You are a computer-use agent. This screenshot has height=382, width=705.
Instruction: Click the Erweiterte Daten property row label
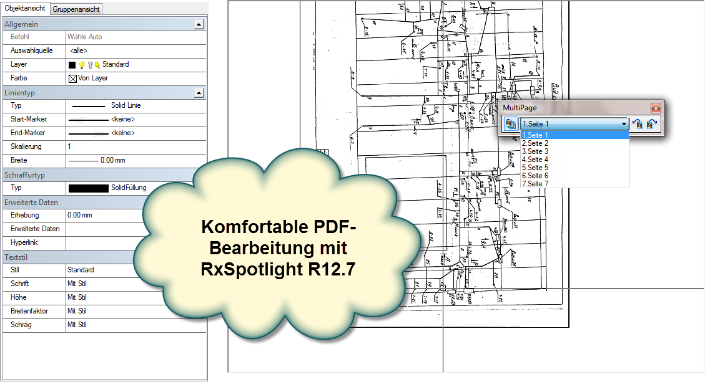pos(35,229)
